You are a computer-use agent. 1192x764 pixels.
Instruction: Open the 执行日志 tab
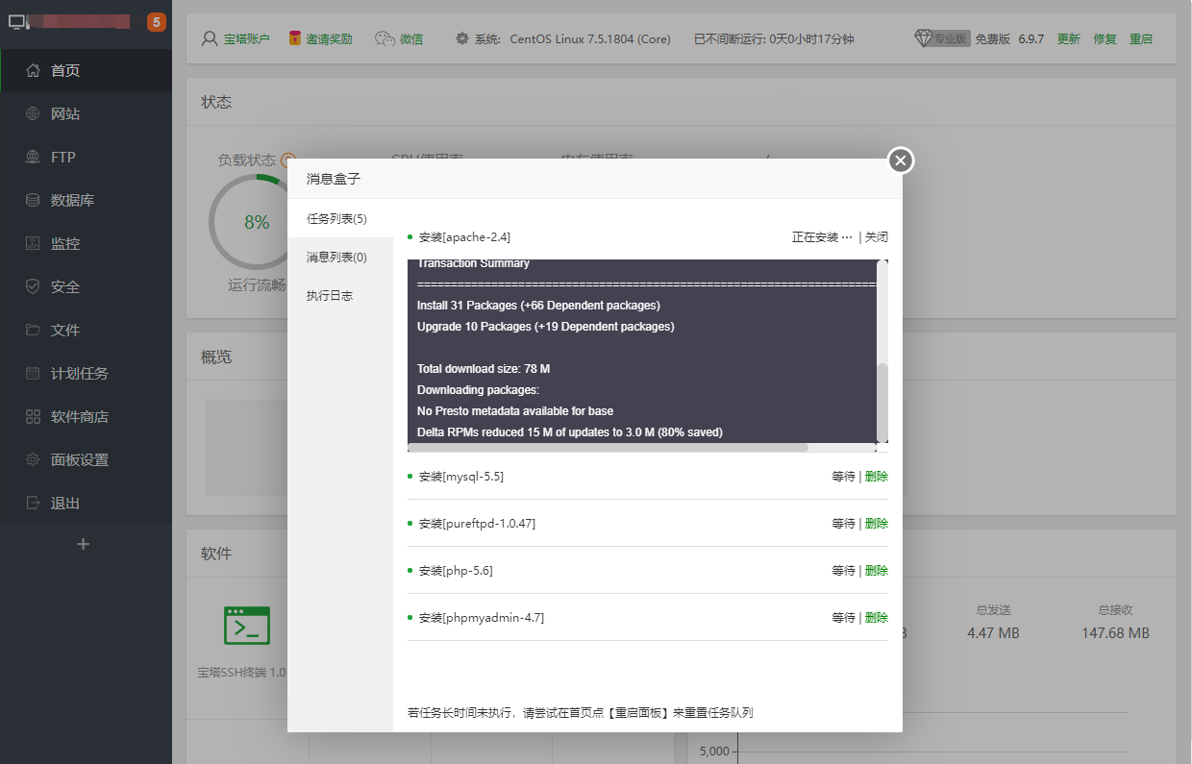[330, 296]
